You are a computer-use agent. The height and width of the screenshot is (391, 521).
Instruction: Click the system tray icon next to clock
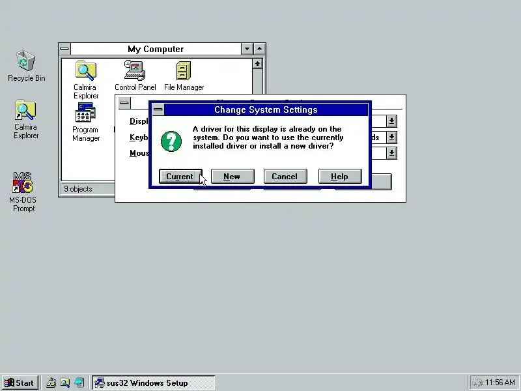click(477, 383)
